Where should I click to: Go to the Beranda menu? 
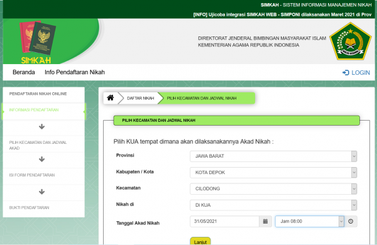pos(24,72)
